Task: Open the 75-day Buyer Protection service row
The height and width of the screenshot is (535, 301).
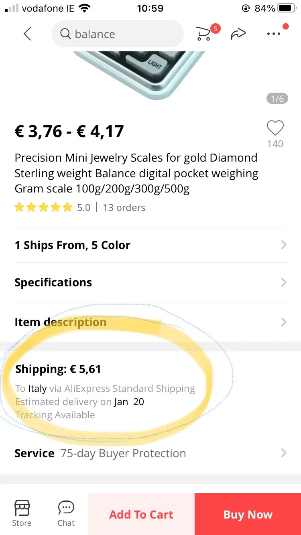Action: pyautogui.click(x=150, y=453)
